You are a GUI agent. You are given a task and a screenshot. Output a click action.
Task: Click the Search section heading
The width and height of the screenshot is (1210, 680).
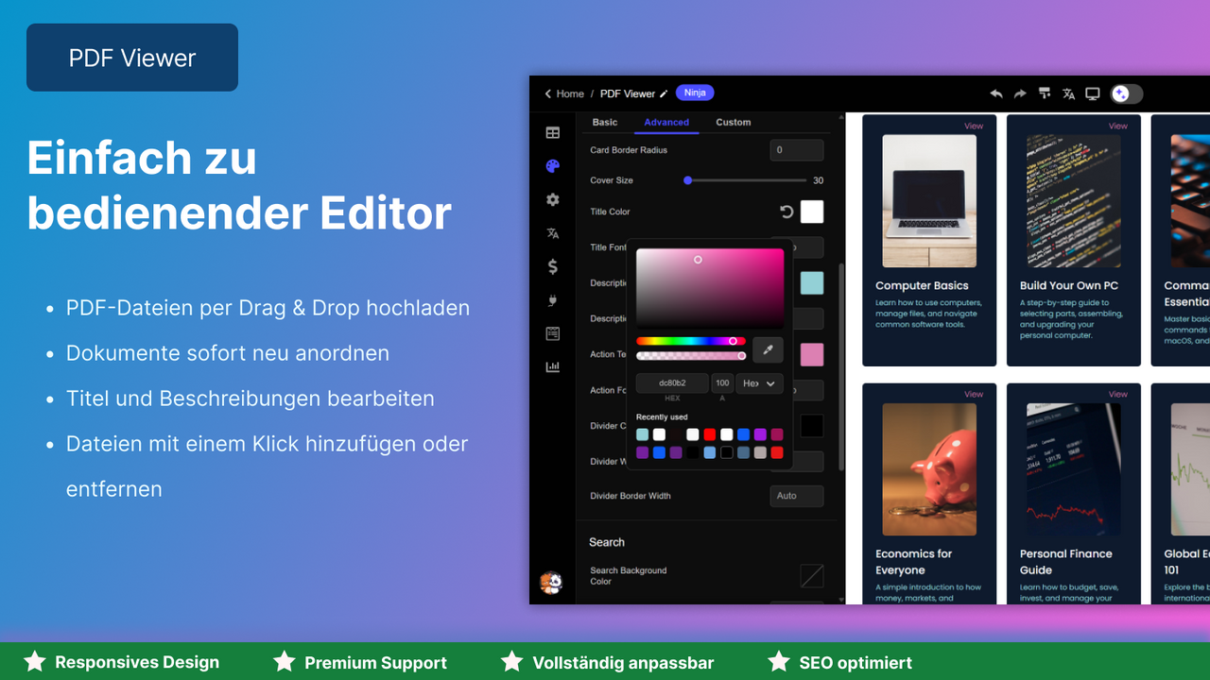(607, 542)
